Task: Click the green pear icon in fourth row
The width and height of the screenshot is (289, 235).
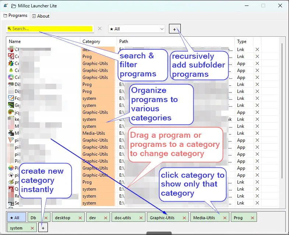Action: point(11,70)
